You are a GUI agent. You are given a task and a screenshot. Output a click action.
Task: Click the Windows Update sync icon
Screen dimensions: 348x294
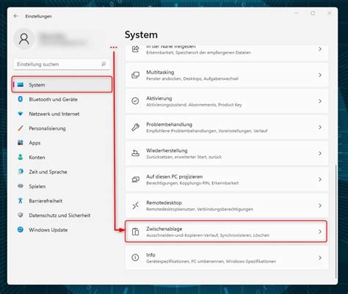point(21,229)
